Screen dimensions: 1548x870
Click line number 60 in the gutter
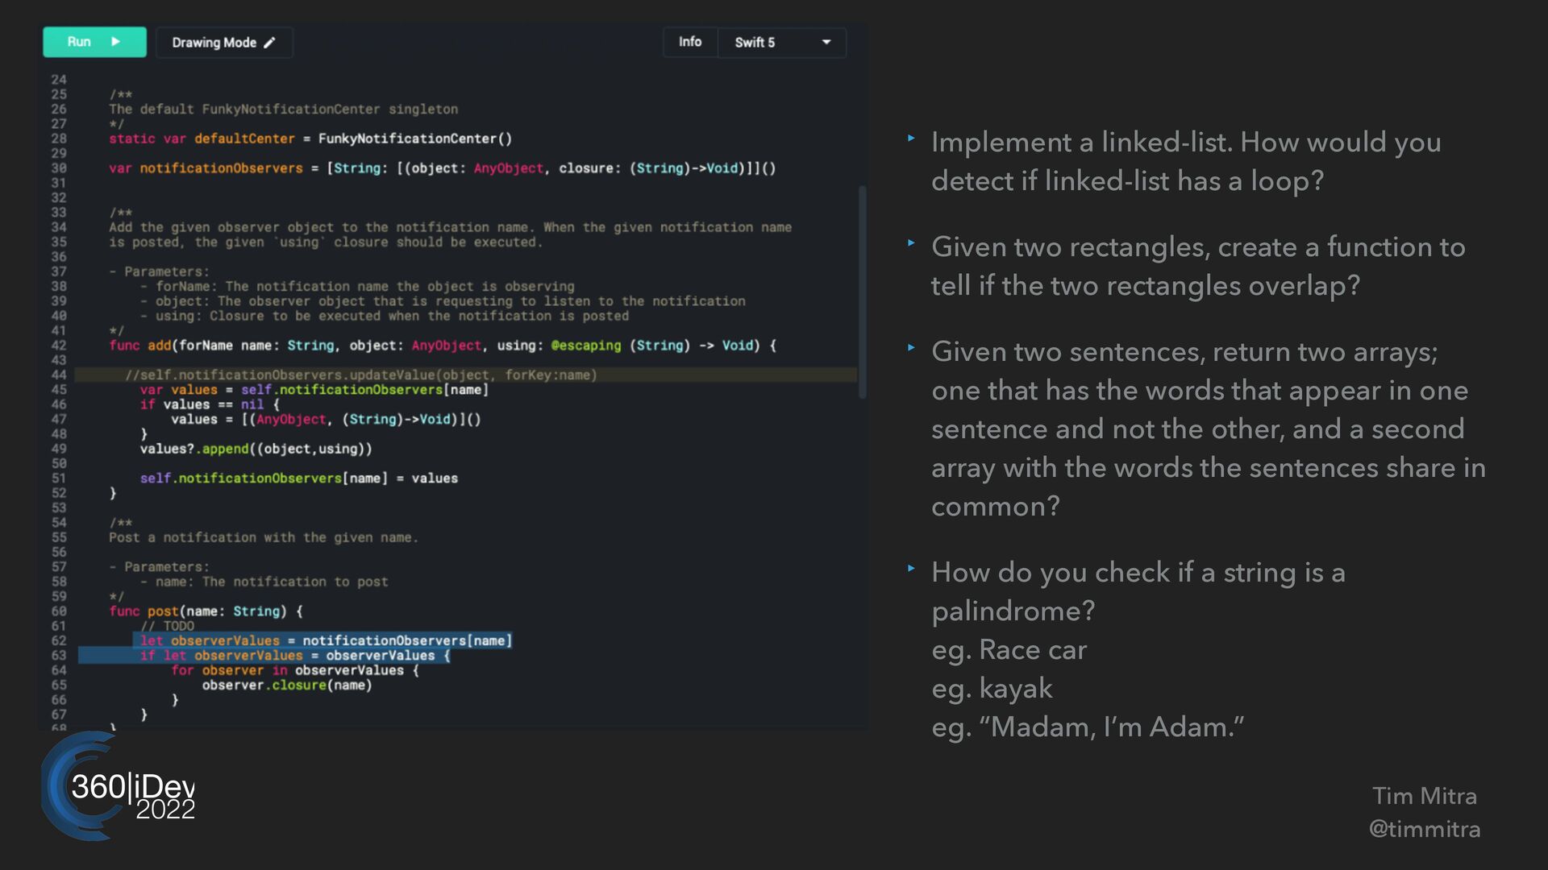[59, 611]
